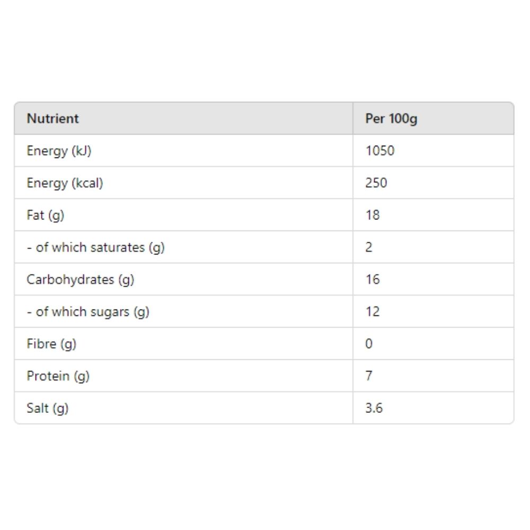The height and width of the screenshot is (530, 530).
Task: Click the sugars value 12
Action: [373, 312]
